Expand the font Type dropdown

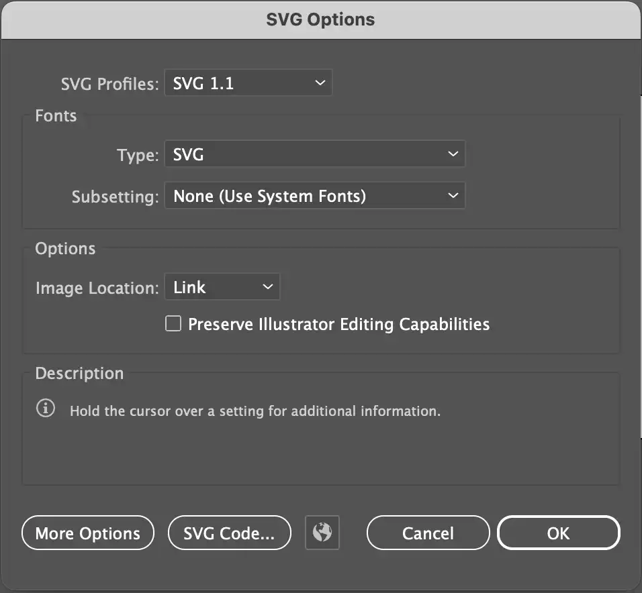coord(314,155)
